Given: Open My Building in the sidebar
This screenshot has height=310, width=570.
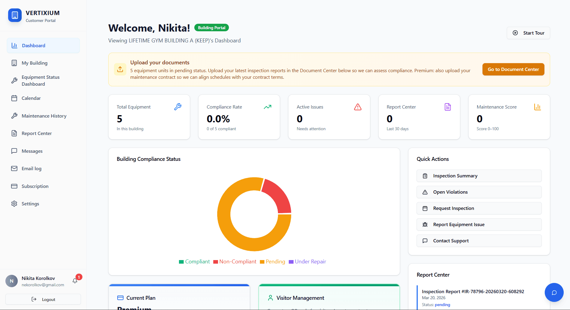Looking at the screenshot, I should tap(35, 63).
